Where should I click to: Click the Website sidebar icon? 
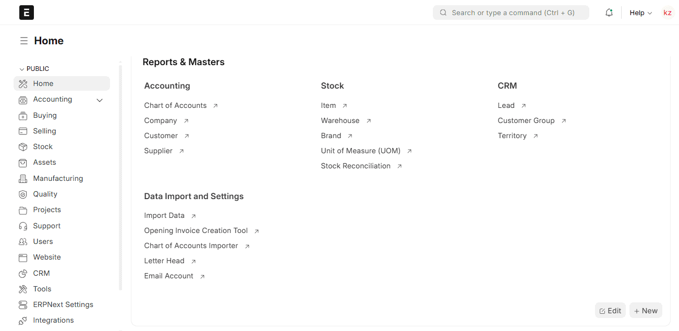pos(23,258)
